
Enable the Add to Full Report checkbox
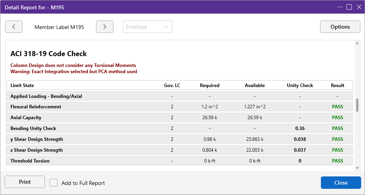point(54,183)
